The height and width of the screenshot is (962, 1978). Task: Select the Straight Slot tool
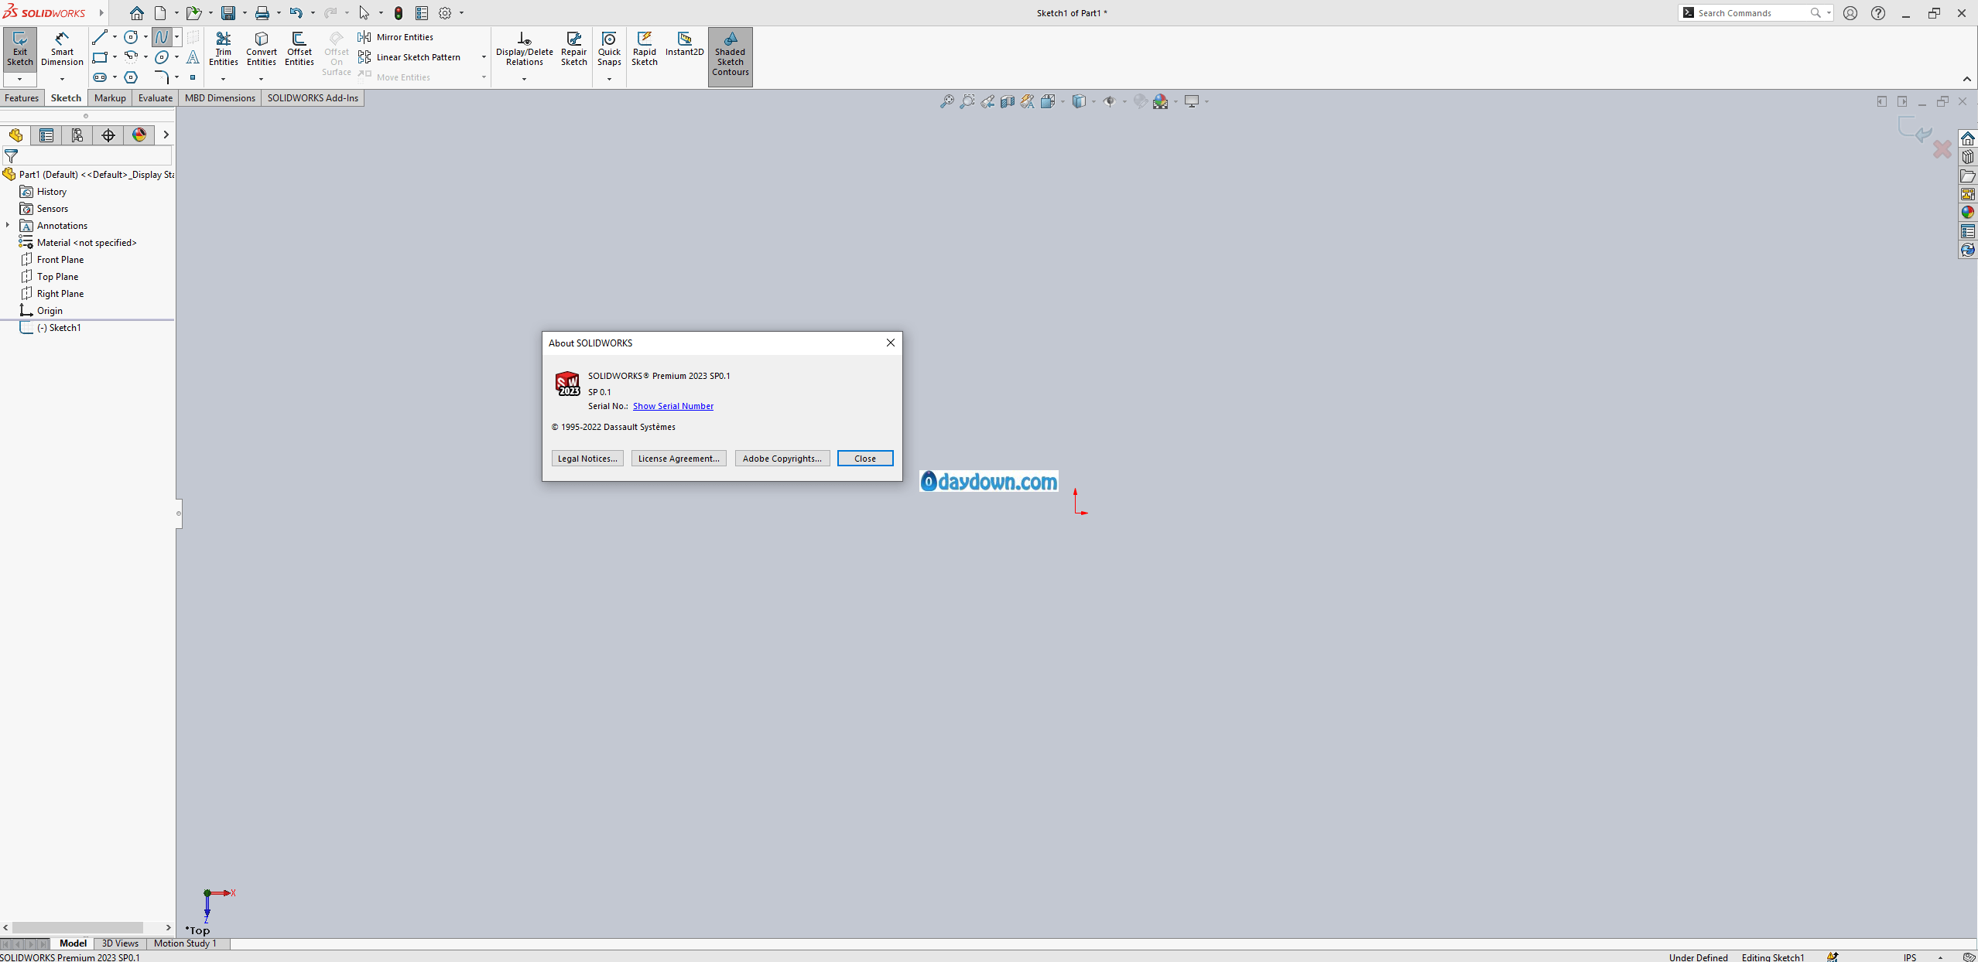click(x=99, y=77)
